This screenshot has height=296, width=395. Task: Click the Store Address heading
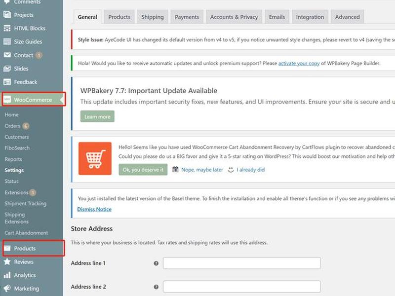92,228
